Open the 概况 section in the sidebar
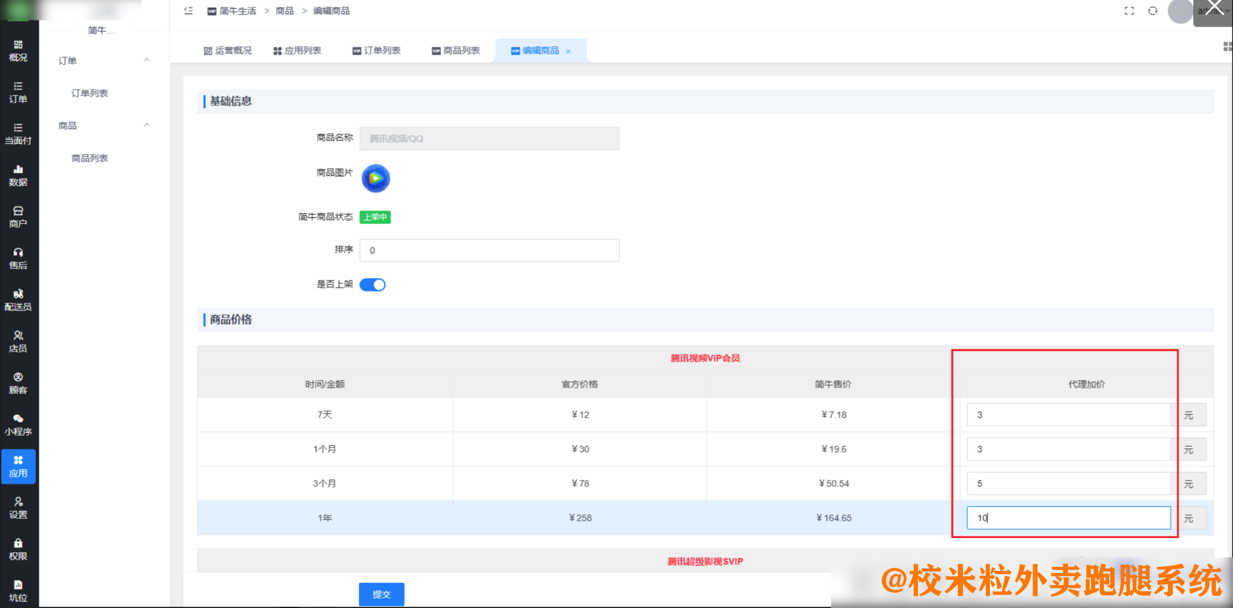This screenshot has width=1233, height=608. (19, 51)
